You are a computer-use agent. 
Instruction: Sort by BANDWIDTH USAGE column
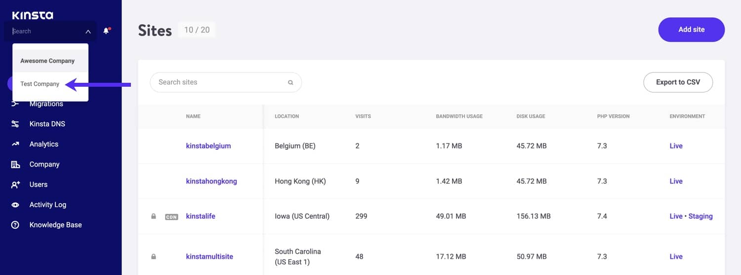coord(459,116)
